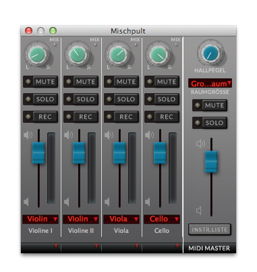Screen dimensions: 257x272
Task: Open the Raumgrösse room size dropdown
Action: [x=210, y=84]
